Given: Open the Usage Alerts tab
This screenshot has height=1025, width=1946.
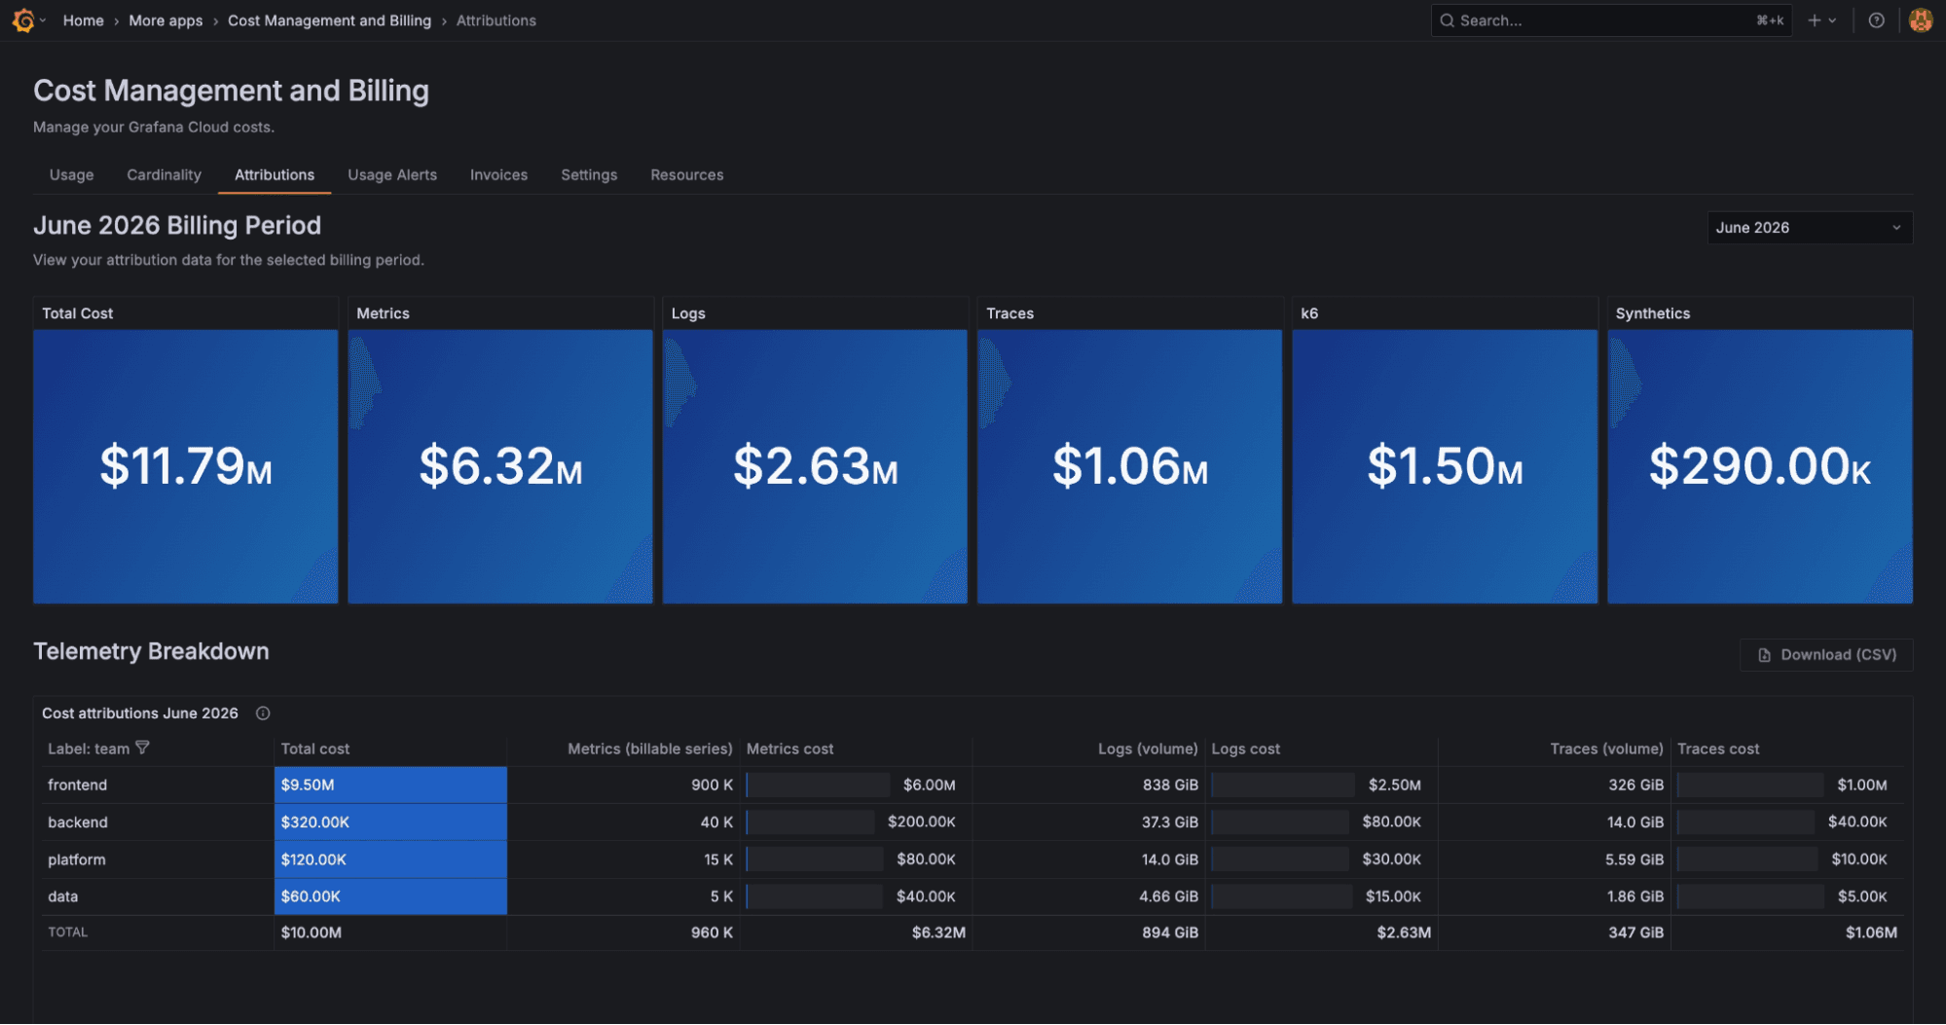Looking at the screenshot, I should (x=392, y=175).
